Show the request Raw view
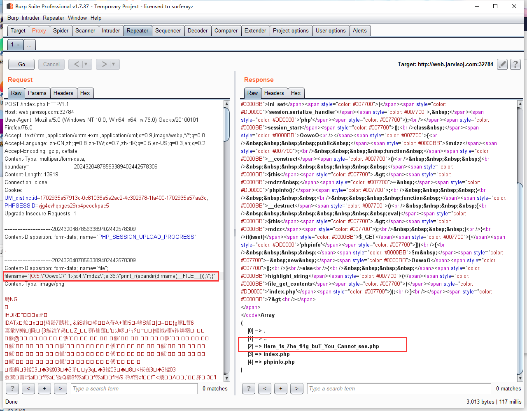527x411 pixels. [x=16, y=93]
